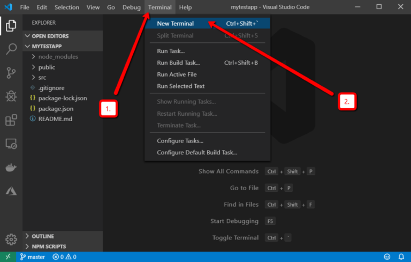Open the Manage gear icon
The width and height of the screenshot is (411, 262).
pos(11,238)
